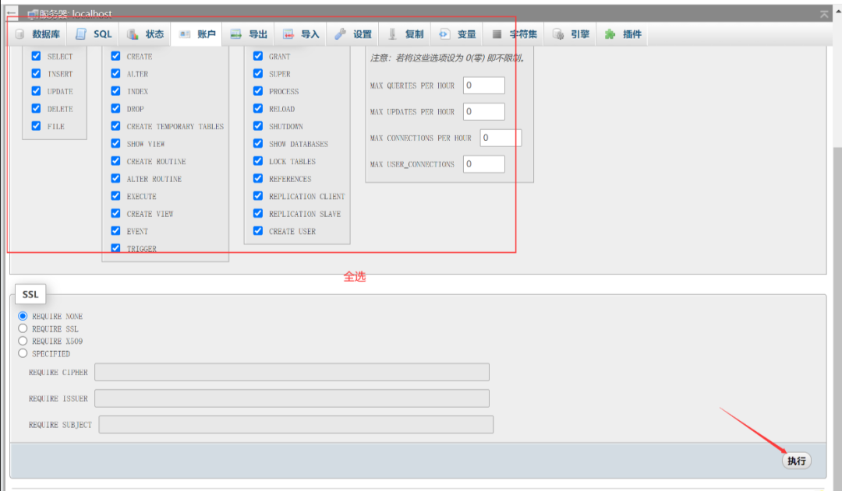
Task: Click the MAX QUERIES PER HOUR field
Action: pos(484,86)
